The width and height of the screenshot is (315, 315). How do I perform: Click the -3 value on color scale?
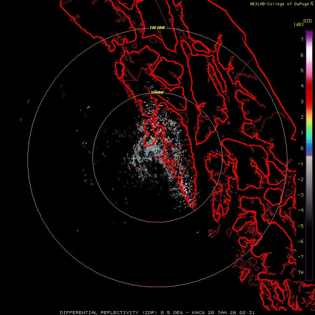[301, 195]
